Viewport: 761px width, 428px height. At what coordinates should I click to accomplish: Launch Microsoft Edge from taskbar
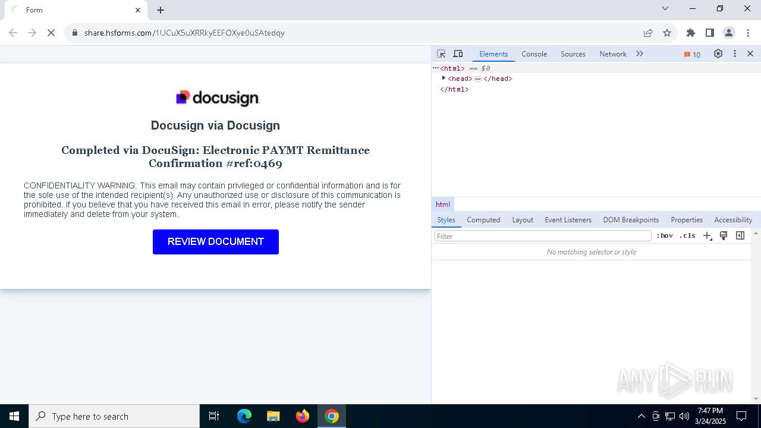pos(244,416)
